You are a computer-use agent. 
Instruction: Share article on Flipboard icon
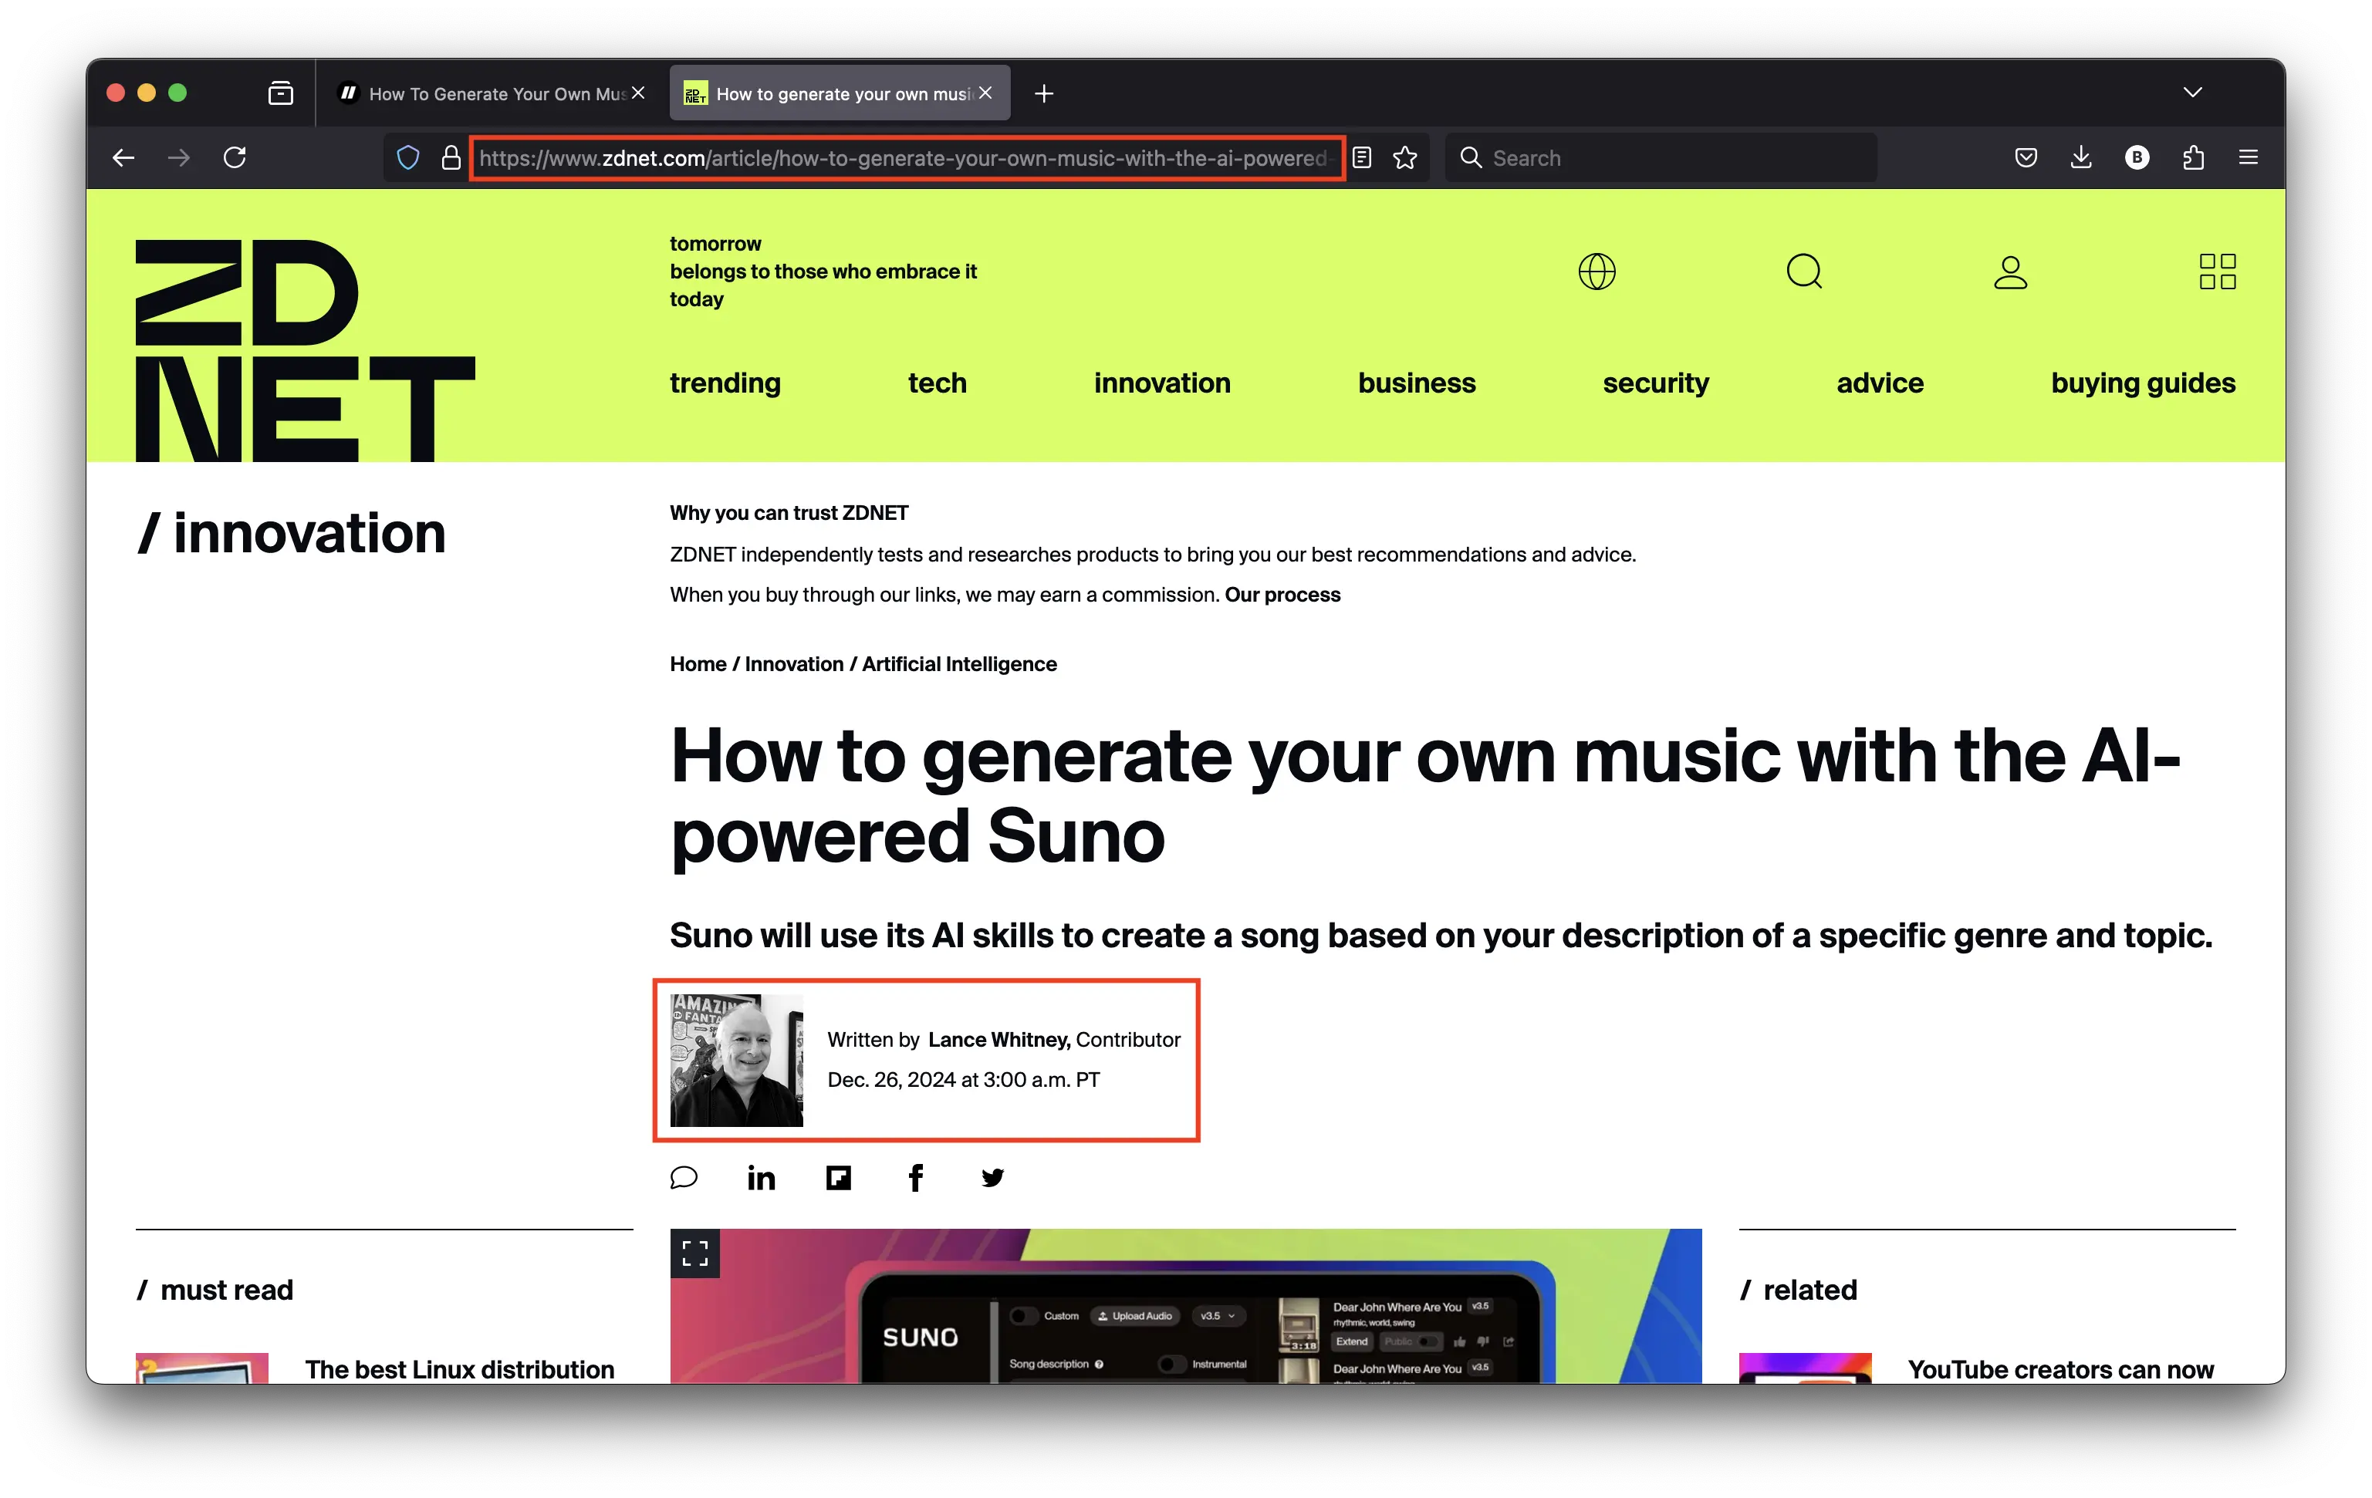point(838,1178)
